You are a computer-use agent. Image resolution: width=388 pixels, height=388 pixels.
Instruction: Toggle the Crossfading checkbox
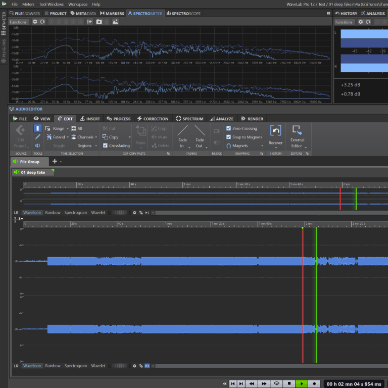(105, 145)
